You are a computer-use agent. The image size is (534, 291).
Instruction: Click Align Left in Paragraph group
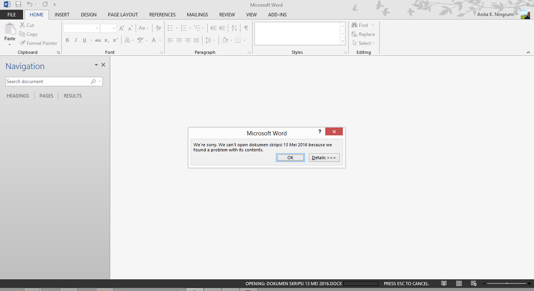pos(170,40)
